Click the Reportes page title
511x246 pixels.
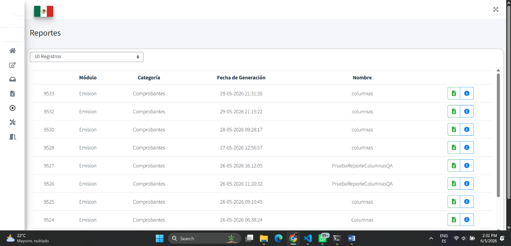(x=45, y=33)
